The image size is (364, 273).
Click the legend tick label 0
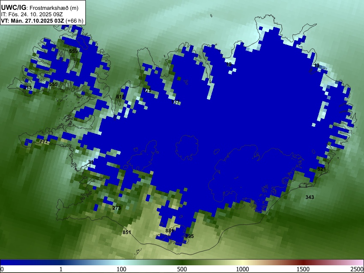(2, 269)
